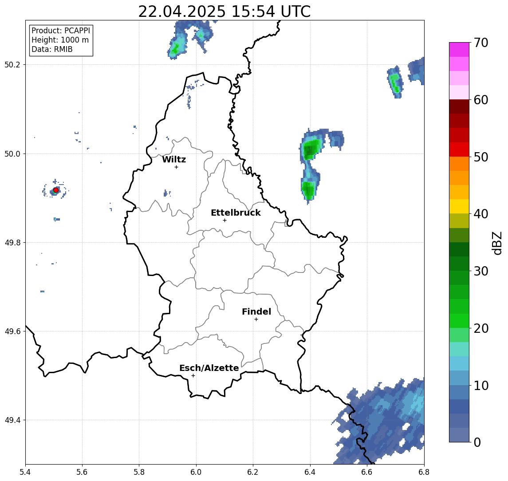
Task: Click the 'Data: RMIB' legend line
Action: pos(52,49)
